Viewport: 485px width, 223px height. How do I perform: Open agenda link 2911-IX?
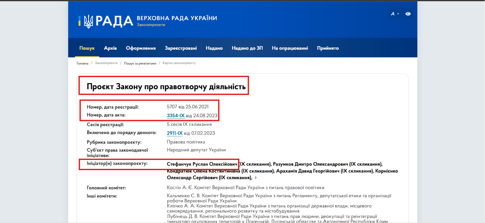point(175,133)
